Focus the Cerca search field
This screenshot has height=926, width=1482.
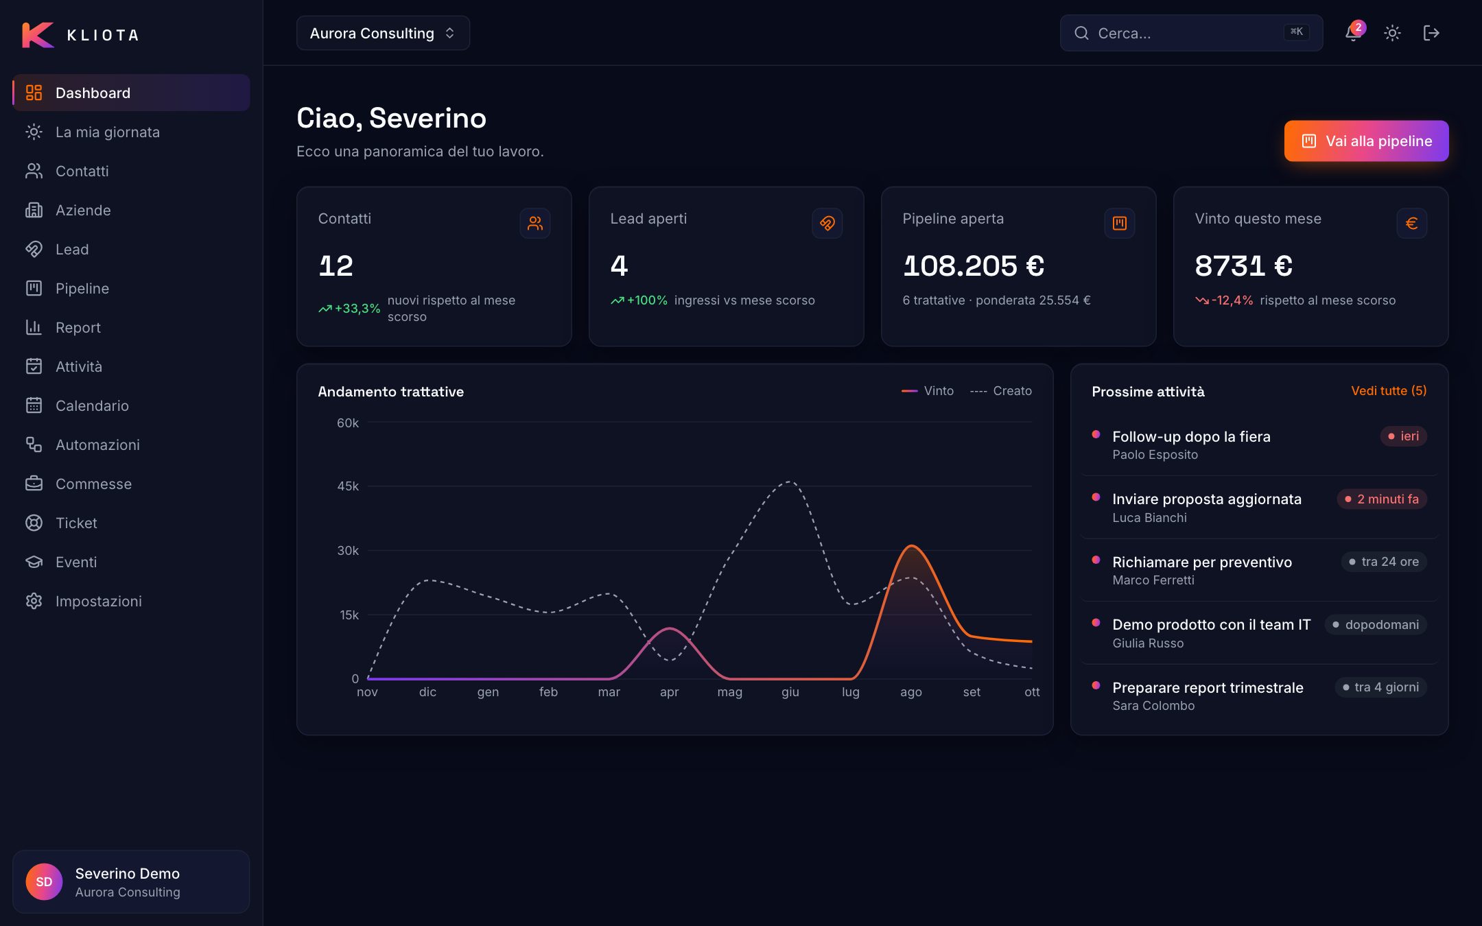(1191, 33)
